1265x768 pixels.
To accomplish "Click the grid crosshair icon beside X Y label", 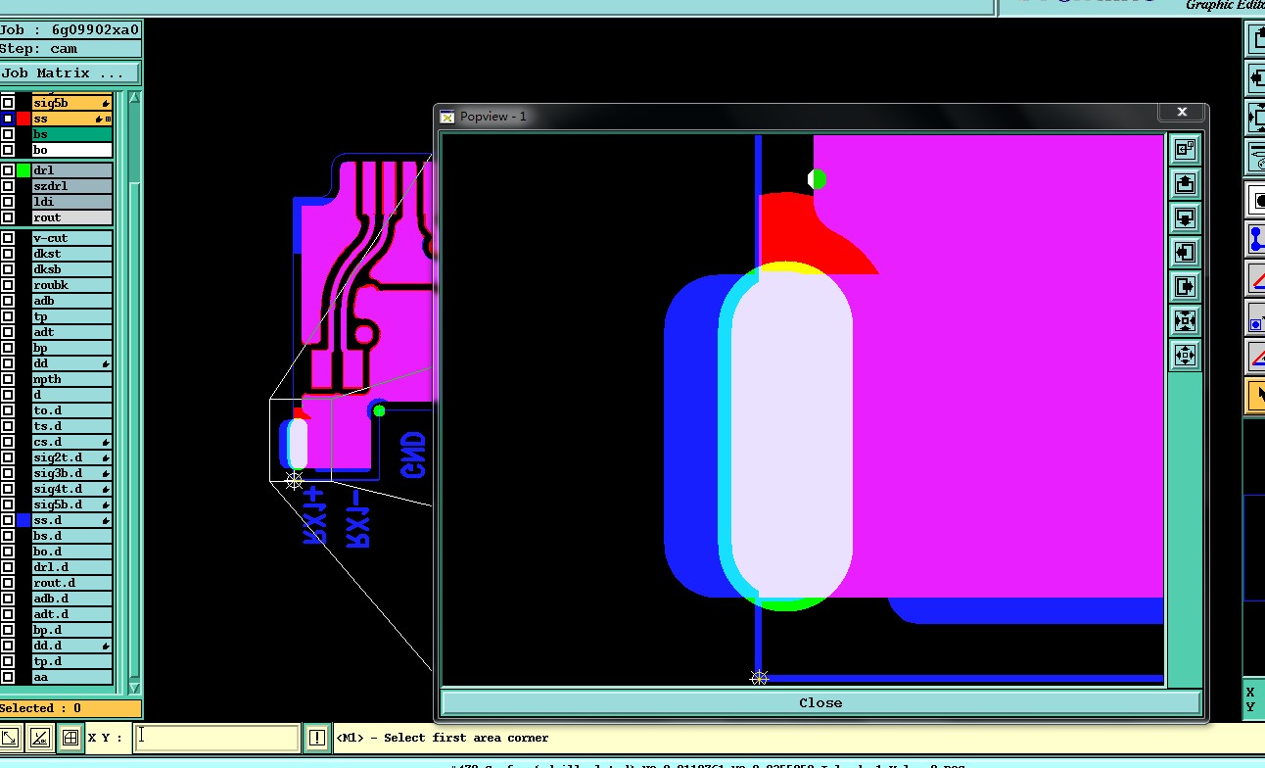I will click(70, 737).
